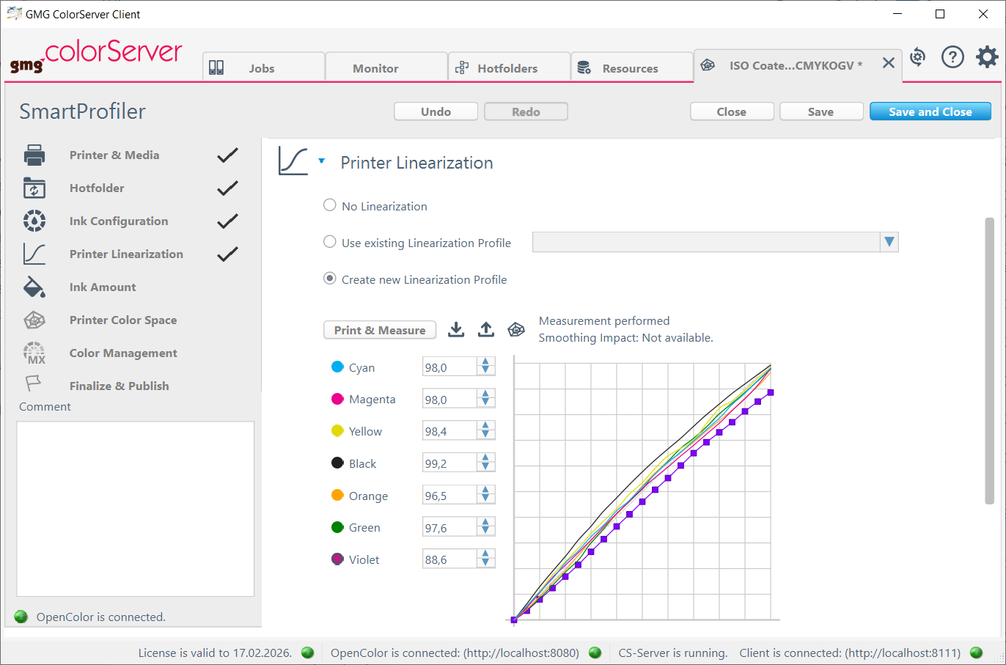1006x665 pixels.
Task: Open the Resources tab
Action: [631, 67]
